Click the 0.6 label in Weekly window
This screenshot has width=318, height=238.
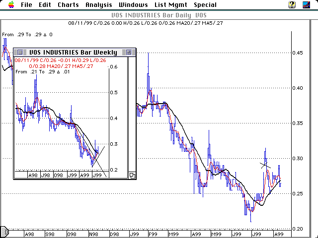[114, 67]
